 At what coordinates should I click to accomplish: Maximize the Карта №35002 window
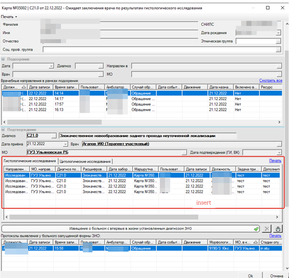tap(268, 8)
